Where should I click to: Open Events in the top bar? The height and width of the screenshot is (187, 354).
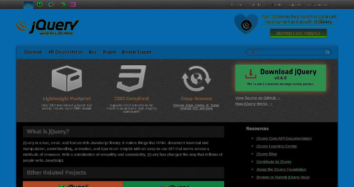(277, 4)
